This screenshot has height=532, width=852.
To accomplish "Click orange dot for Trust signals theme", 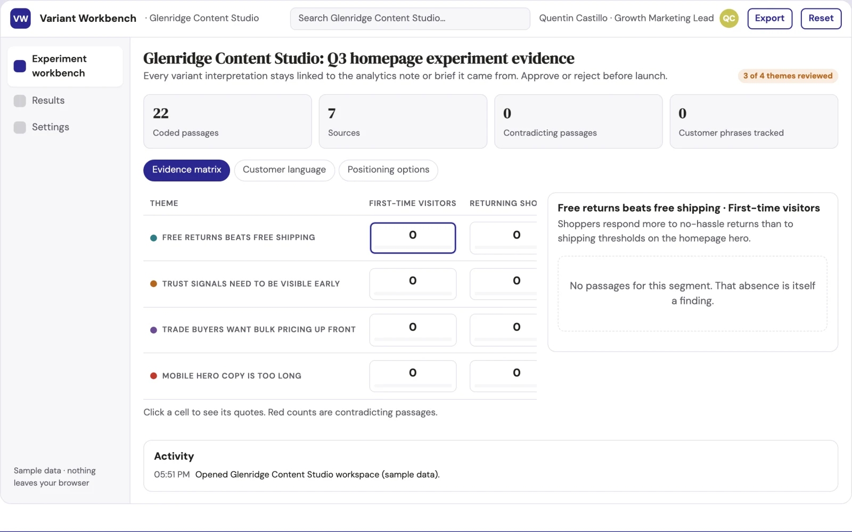I will coord(153,284).
